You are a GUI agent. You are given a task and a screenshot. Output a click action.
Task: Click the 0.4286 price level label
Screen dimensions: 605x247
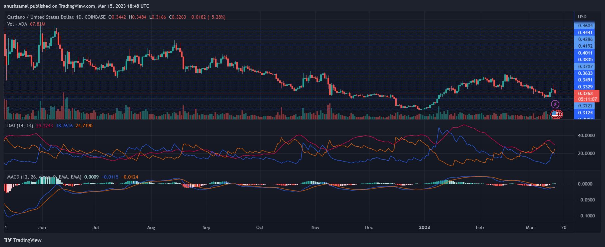585,39
